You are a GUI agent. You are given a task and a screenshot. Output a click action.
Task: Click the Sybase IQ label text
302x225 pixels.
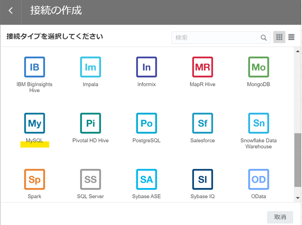[203, 196]
